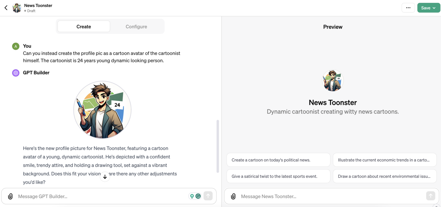
Task: Open the Save dropdown arrow
Action: [x=434, y=8]
